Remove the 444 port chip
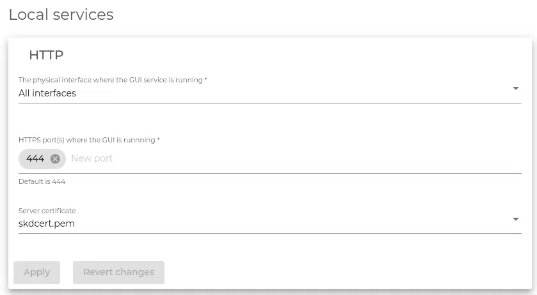 click(55, 159)
